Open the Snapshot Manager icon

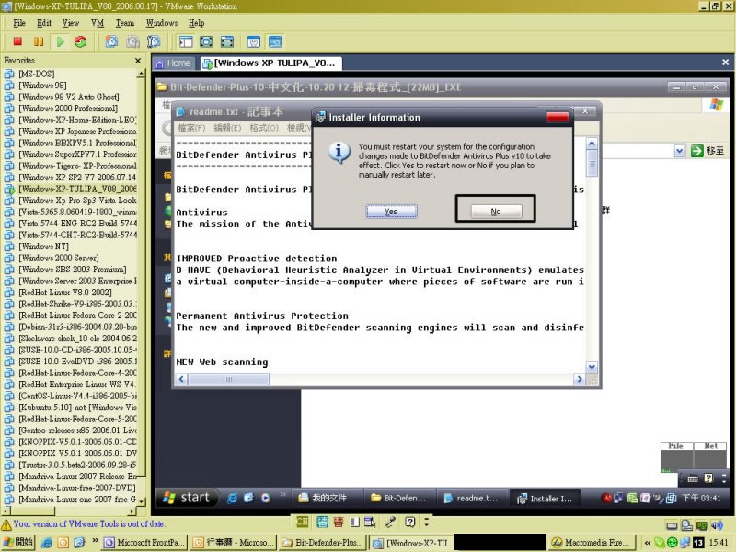154,41
